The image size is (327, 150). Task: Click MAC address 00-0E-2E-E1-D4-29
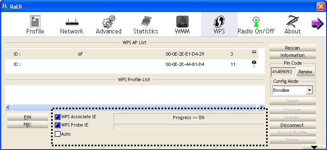(x=185, y=54)
